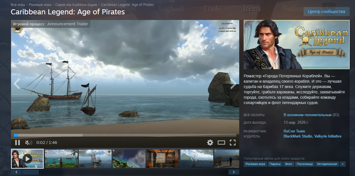Open Серия игр Caribbean Legend breadcrumb
The image size is (355, 176).
point(76,5)
